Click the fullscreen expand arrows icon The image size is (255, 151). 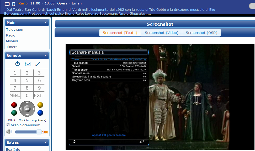click(x=38, y=64)
